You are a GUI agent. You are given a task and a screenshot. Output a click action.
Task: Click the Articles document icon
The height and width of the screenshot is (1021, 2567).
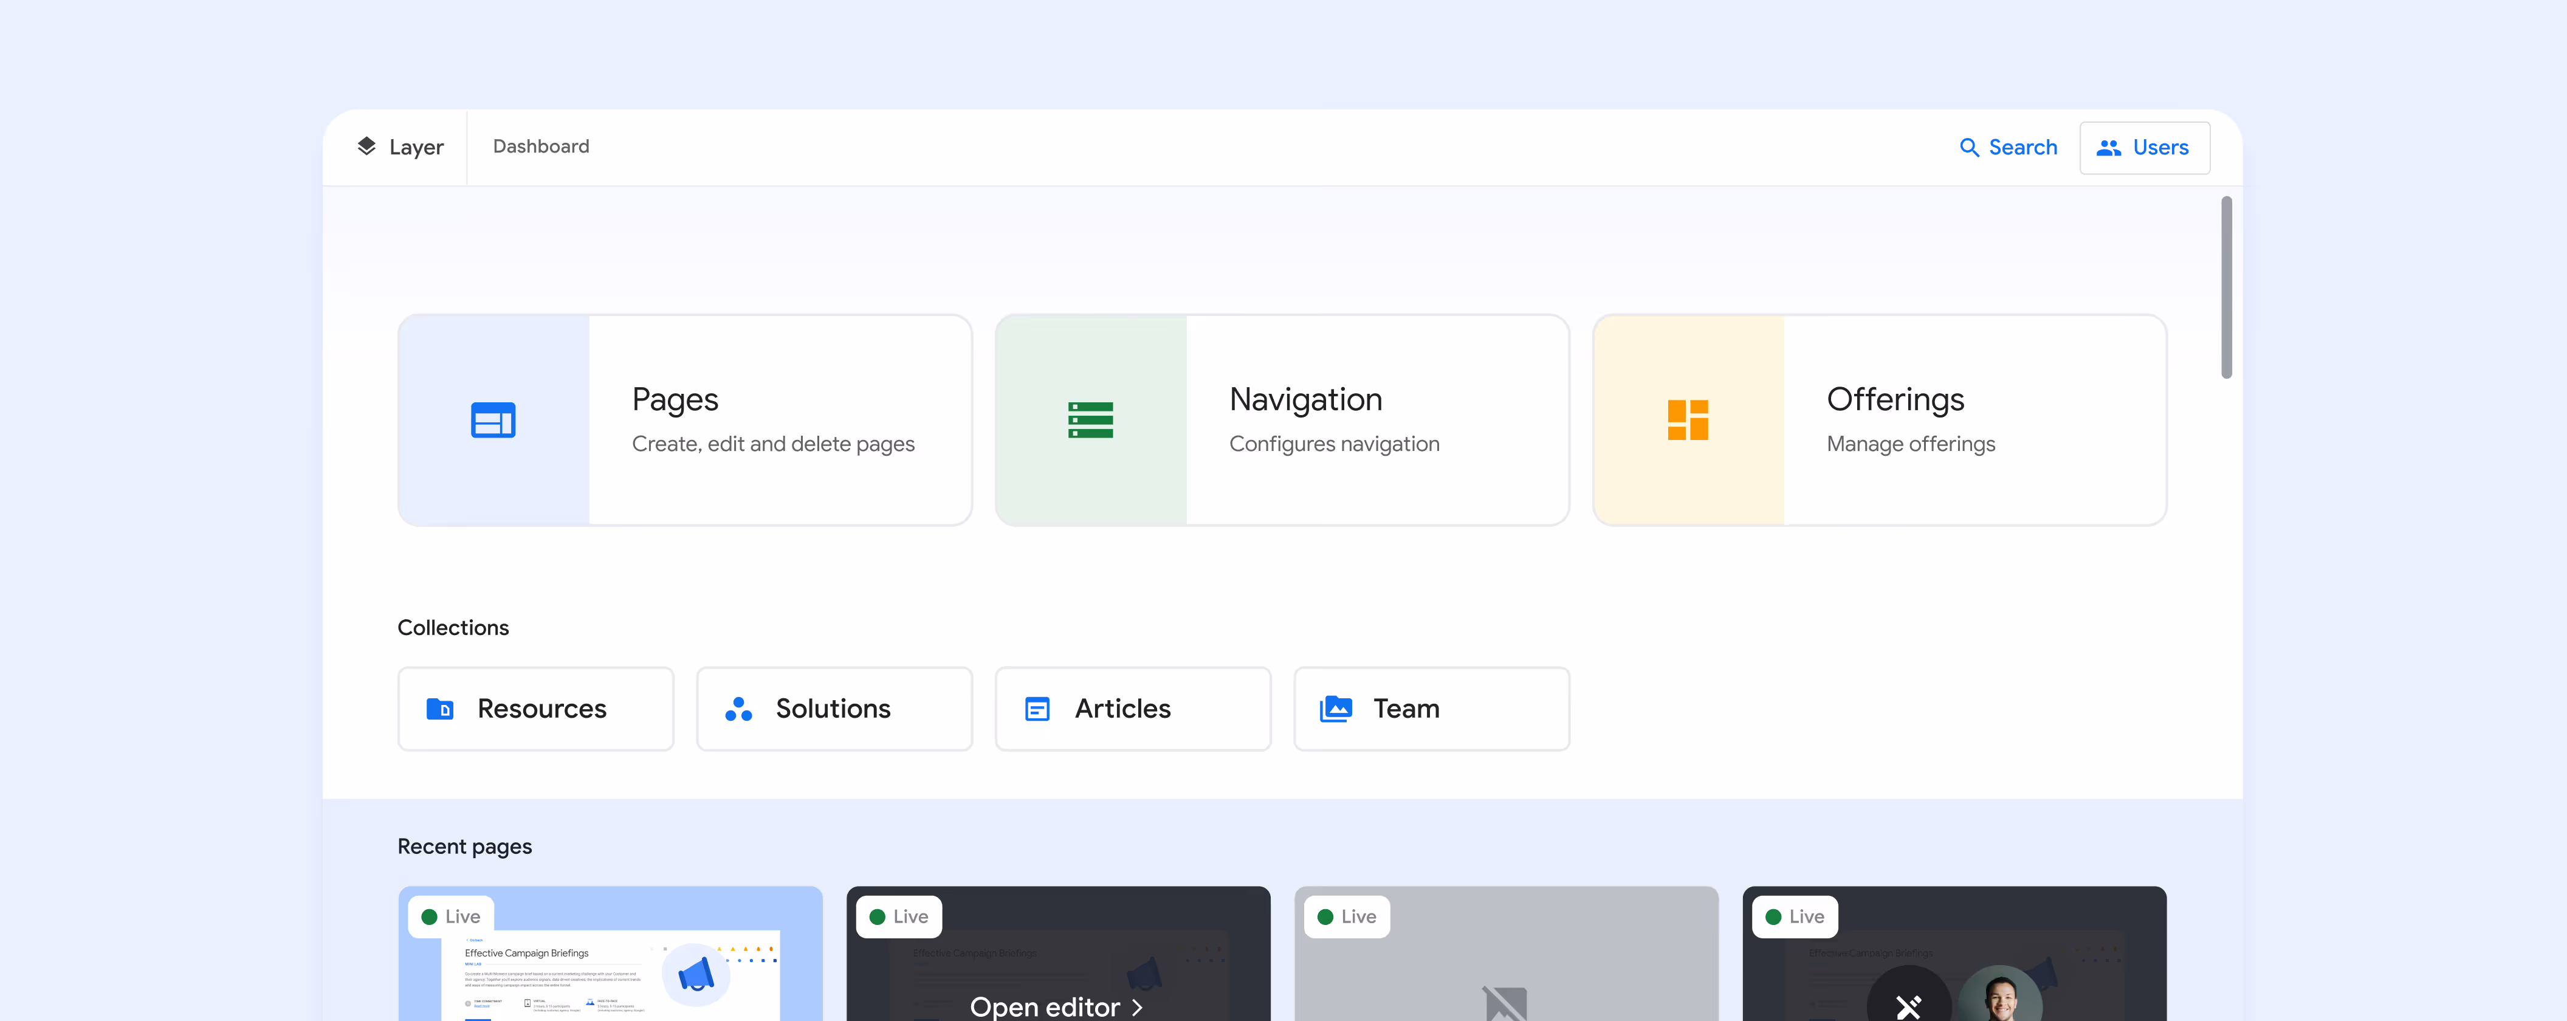coord(1037,709)
